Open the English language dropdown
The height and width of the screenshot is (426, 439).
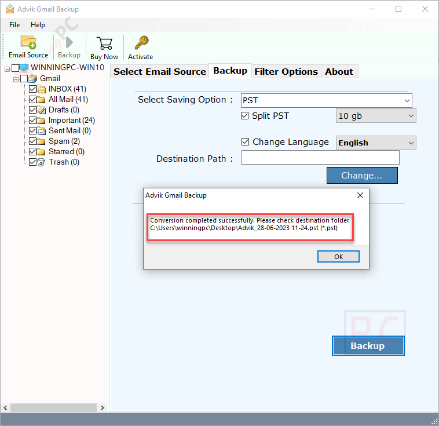tap(376, 143)
